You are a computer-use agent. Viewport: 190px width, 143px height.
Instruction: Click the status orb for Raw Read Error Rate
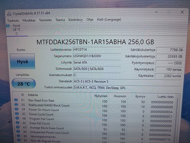click(x=16, y=100)
